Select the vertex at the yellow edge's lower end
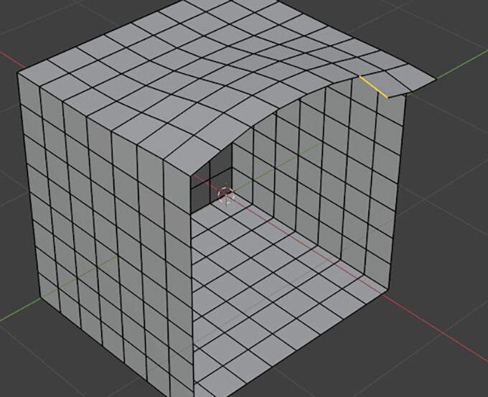The image size is (488, 397). 388,95
